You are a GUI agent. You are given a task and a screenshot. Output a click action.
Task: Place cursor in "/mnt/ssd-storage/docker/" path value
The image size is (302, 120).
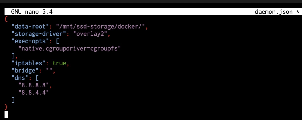100,27
